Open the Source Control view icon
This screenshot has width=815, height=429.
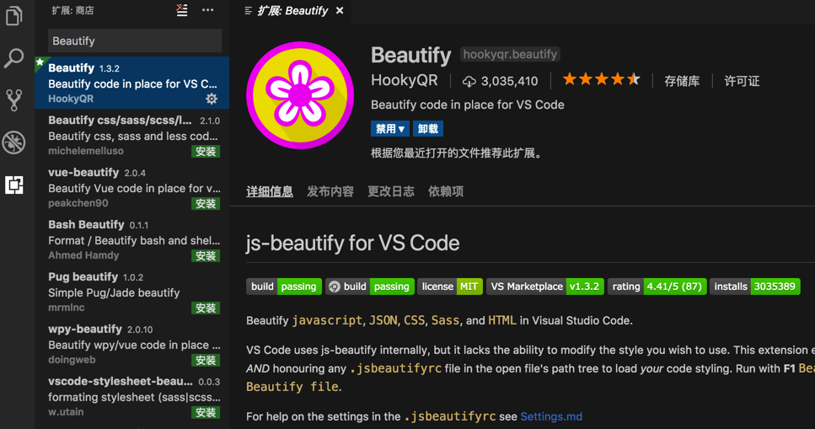[x=14, y=99]
